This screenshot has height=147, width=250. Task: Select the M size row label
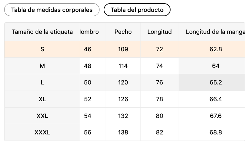point(42,66)
